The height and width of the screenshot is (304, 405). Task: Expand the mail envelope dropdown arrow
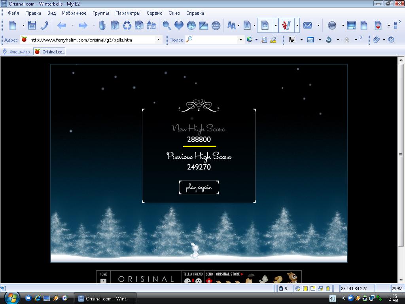pyautogui.click(x=318, y=26)
